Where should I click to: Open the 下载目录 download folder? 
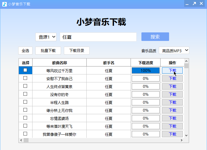click(x=77, y=51)
